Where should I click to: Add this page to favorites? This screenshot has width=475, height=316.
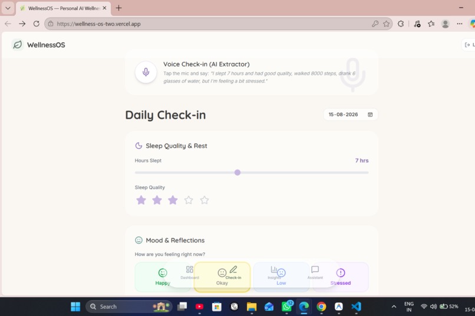(386, 24)
